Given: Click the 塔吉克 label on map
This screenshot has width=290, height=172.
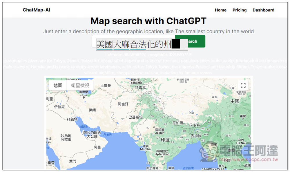Looking at the screenshot, I should [140, 87].
